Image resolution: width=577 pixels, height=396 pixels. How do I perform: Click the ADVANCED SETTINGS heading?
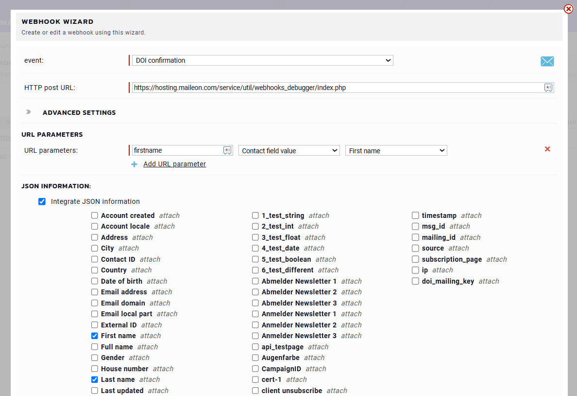79,112
